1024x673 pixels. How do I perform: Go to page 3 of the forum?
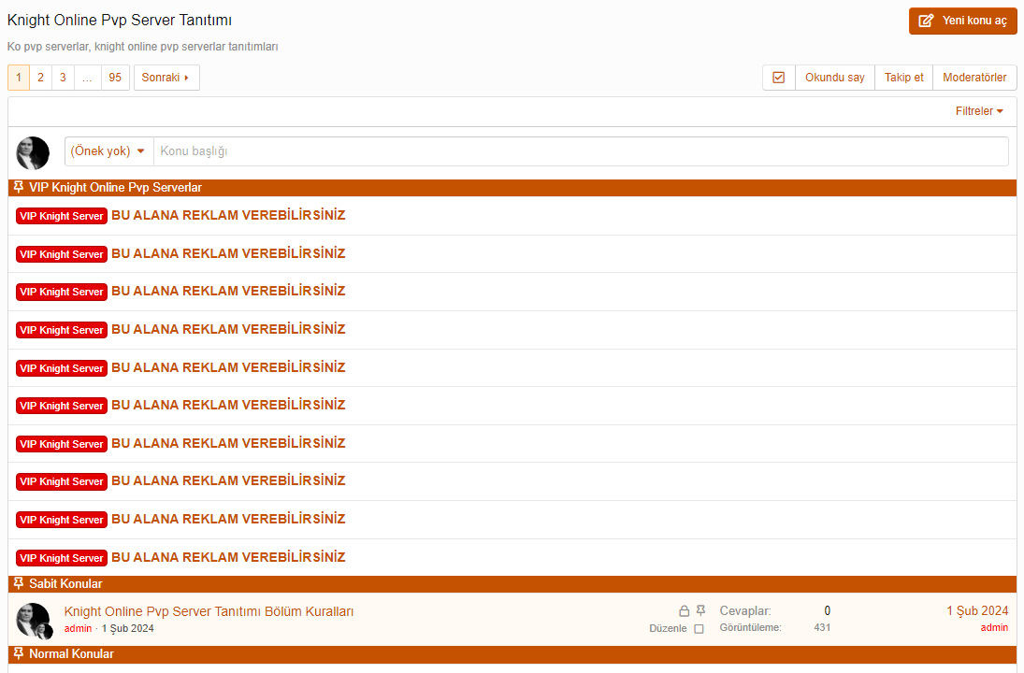click(63, 78)
